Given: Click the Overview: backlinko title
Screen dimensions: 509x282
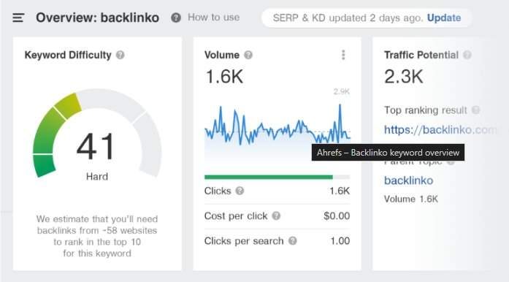Looking at the screenshot, I should point(97,18).
